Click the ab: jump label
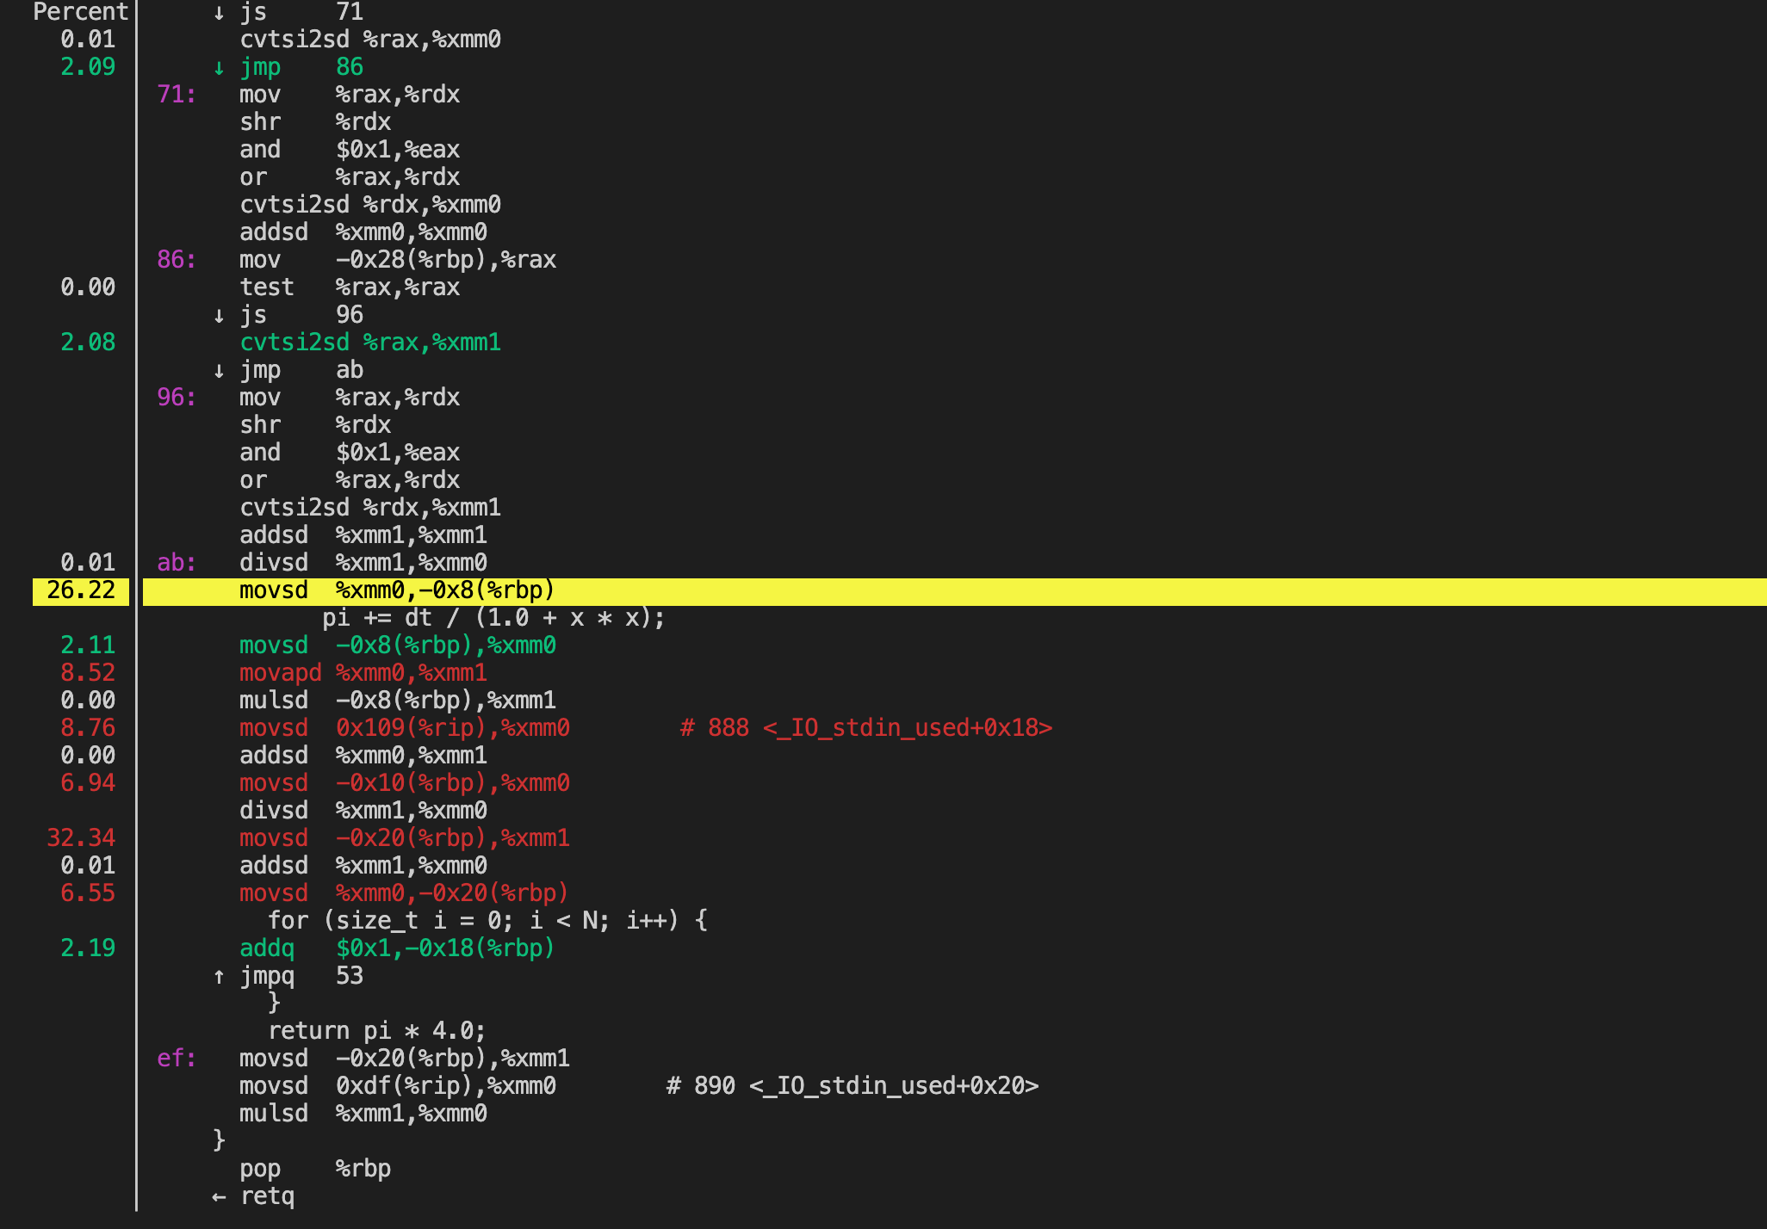 176,563
